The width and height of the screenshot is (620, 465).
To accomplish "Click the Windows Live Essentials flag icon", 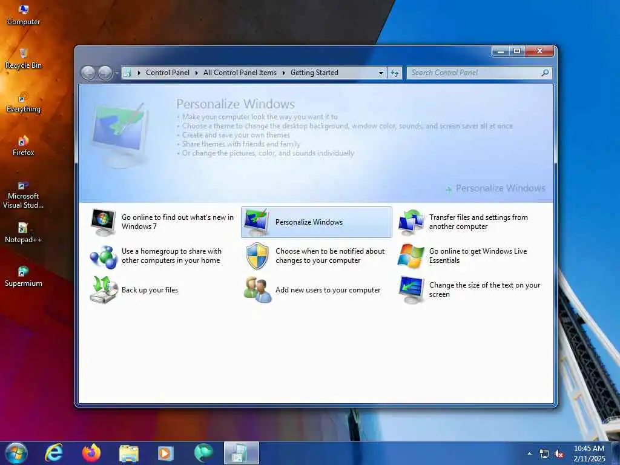I will pyautogui.click(x=411, y=256).
